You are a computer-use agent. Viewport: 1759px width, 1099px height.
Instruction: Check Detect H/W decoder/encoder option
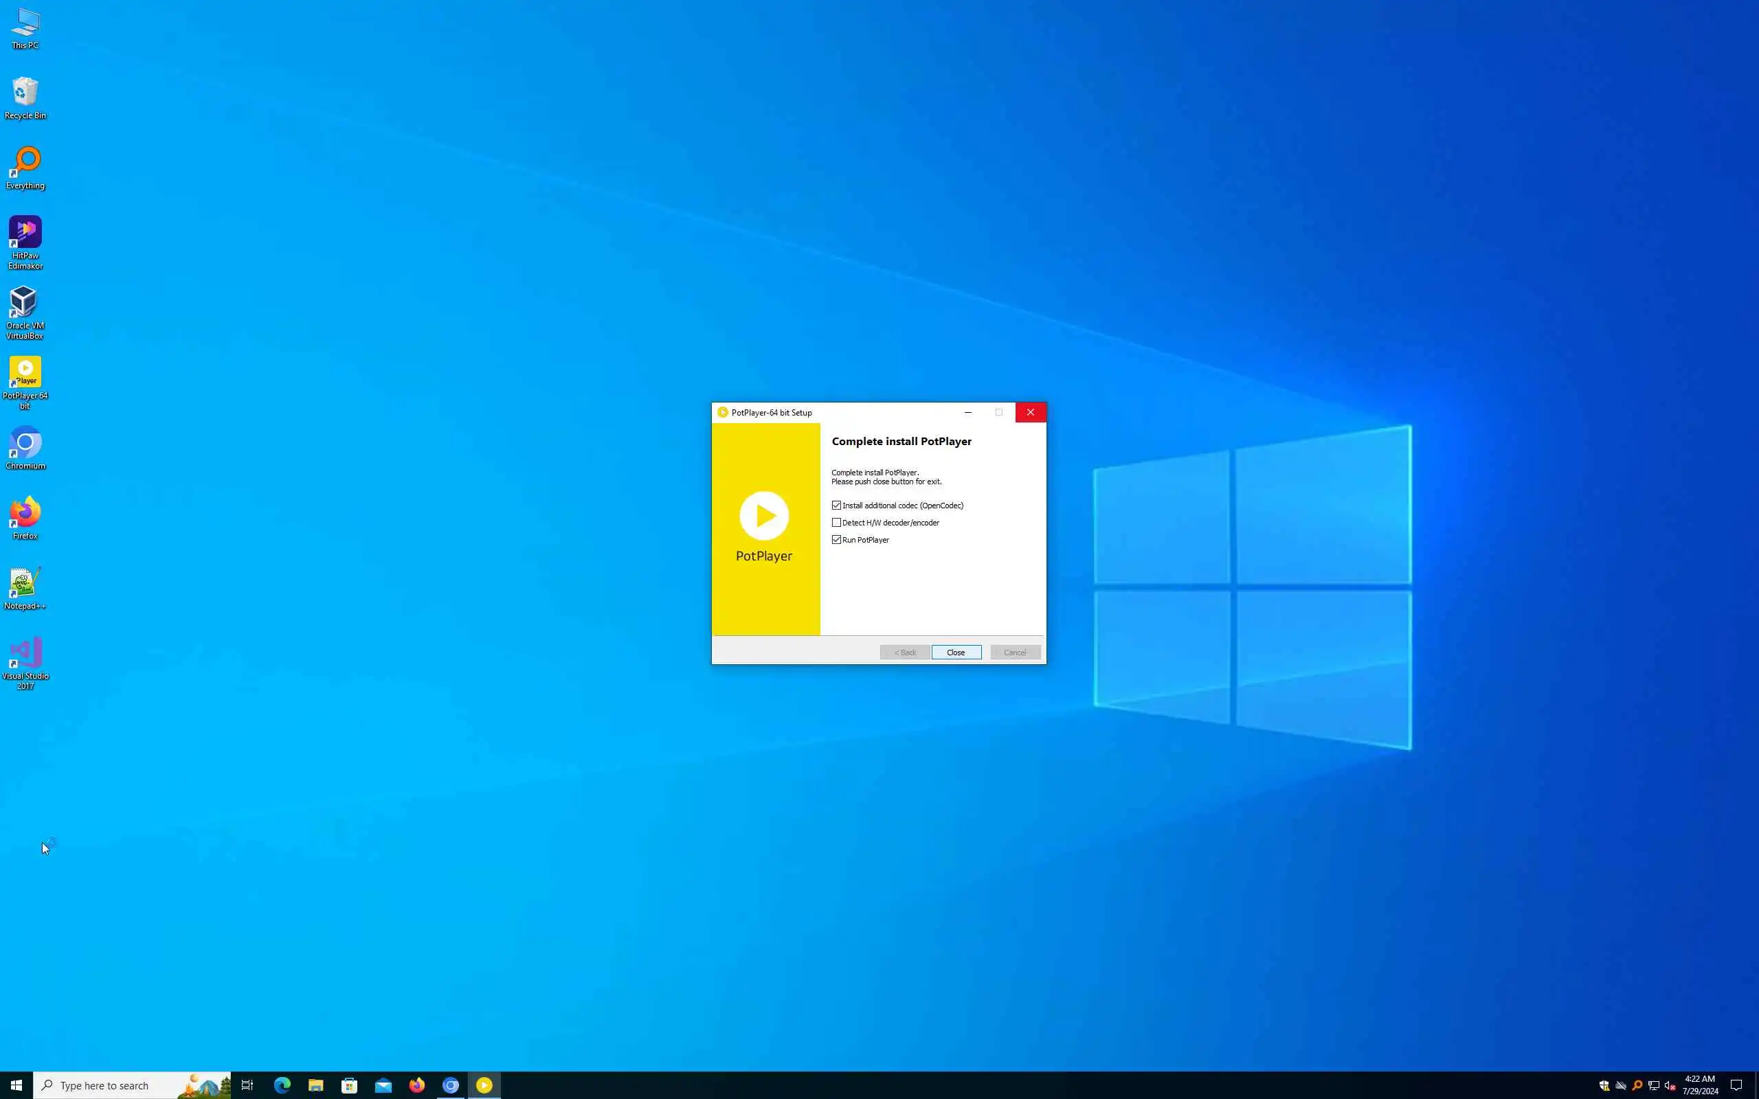point(837,523)
